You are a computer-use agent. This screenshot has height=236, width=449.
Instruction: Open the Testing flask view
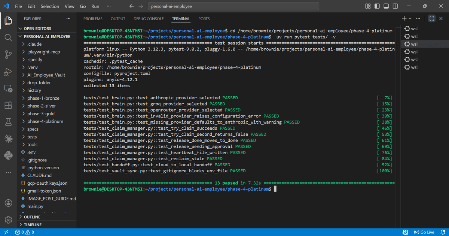pyautogui.click(x=8, y=122)
